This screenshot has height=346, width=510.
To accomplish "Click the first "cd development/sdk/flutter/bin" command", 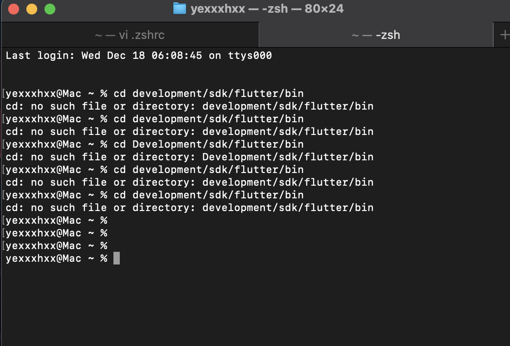I will tap(208, 93).
